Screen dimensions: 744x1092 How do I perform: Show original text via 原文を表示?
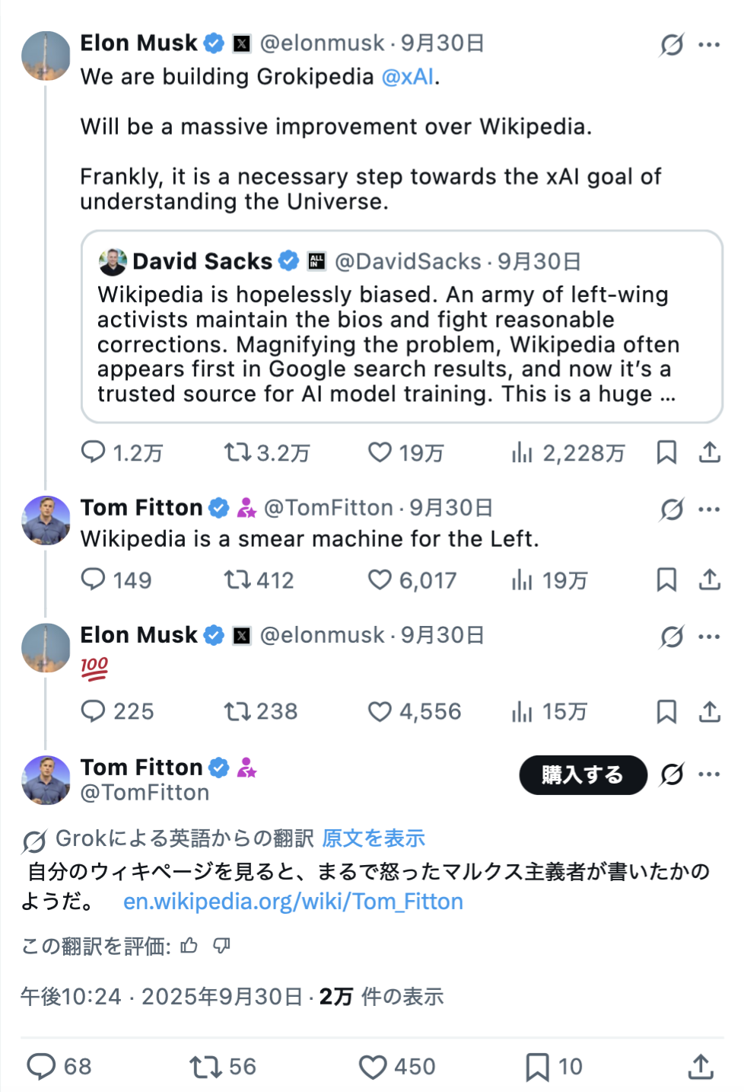374,838
